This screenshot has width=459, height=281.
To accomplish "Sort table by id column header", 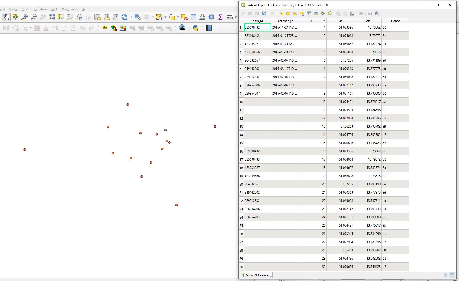I will 313,21.
